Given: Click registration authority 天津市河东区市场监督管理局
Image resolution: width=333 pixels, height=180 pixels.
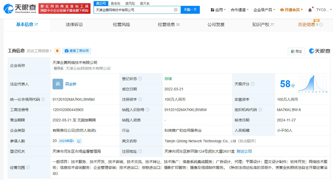Looking at the screenshot, I should click(77, 151).
